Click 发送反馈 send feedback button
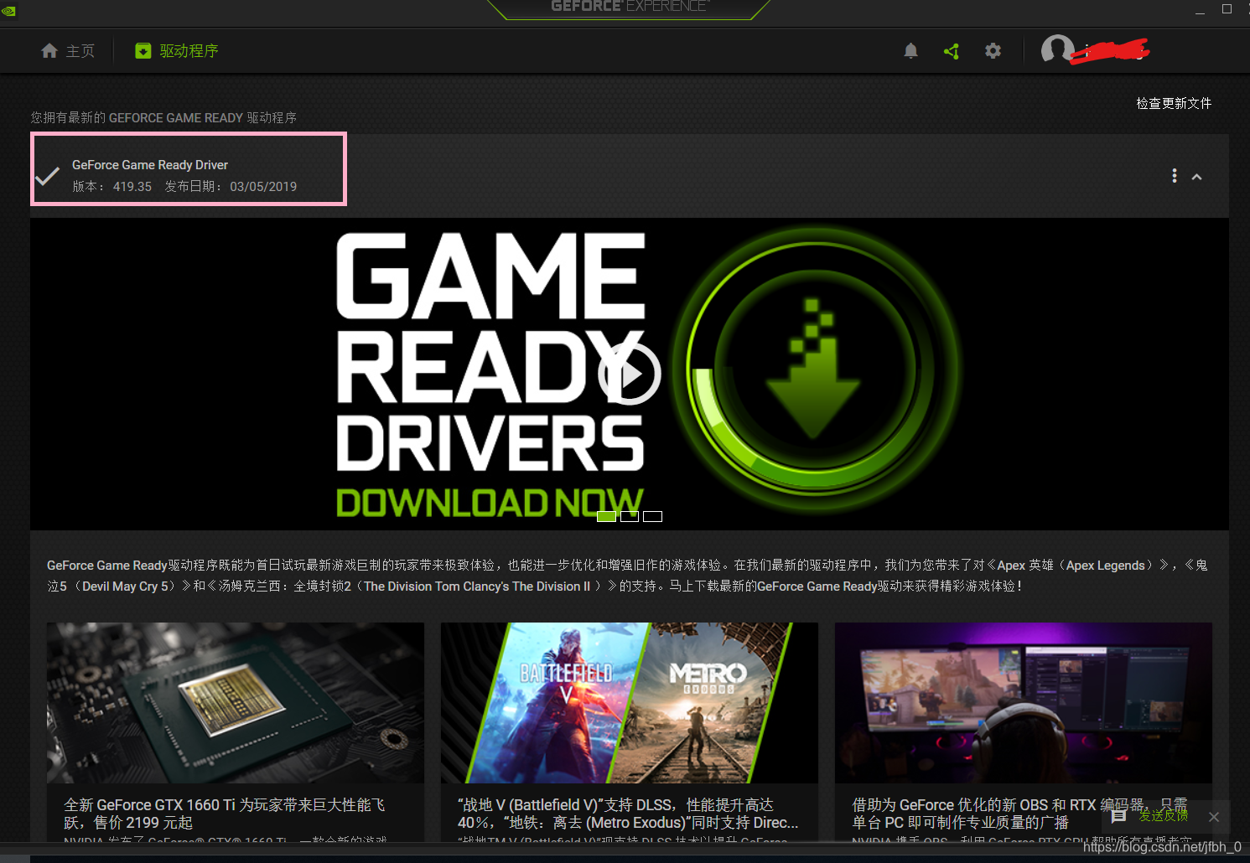The height and width of the screenshot is (863, 1250). click(1150, 815)
